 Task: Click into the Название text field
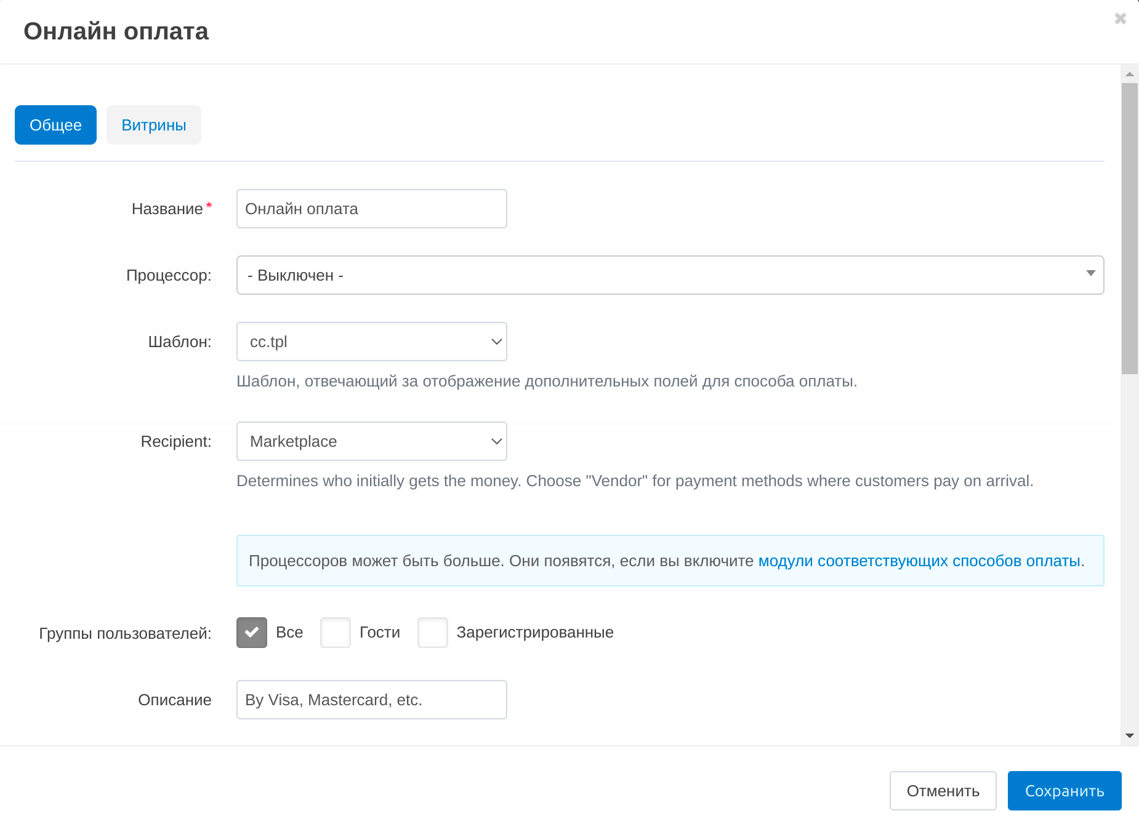point(371,209)
